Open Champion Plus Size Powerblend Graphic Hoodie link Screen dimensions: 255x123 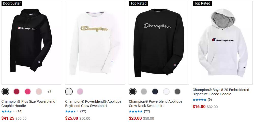[x=28, y=103]
